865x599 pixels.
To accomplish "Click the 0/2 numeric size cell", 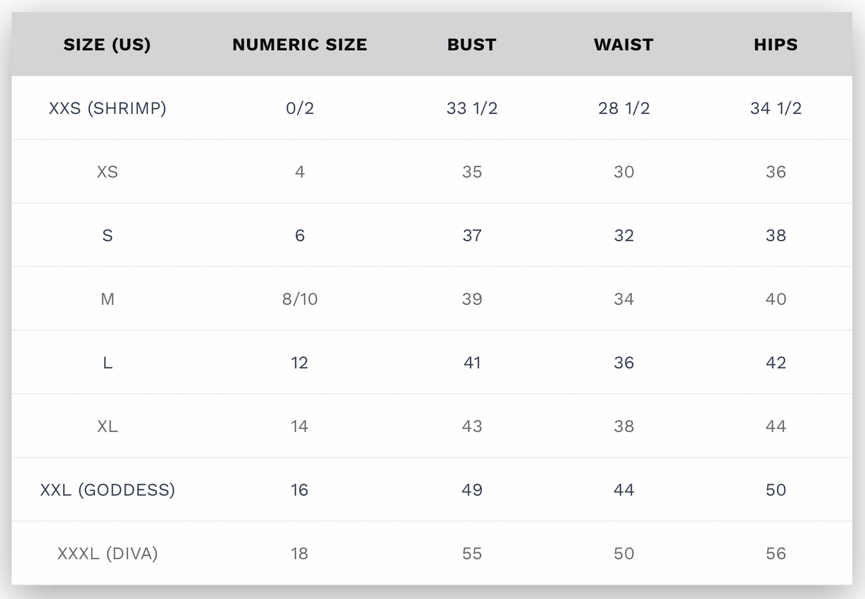I will point(300,108).
